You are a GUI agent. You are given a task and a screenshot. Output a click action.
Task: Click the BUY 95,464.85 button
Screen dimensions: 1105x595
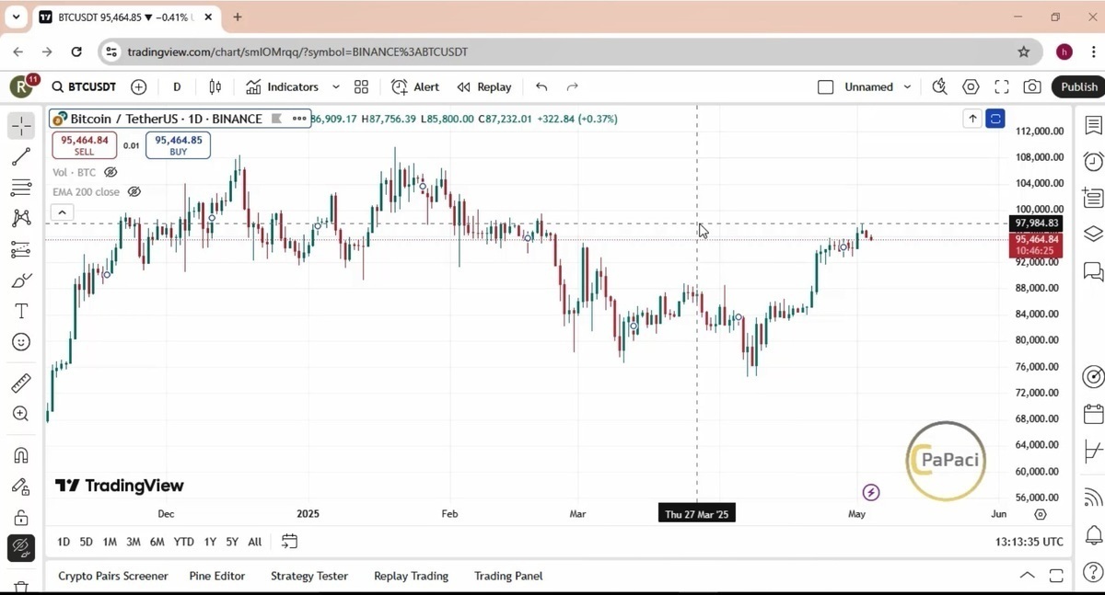point(178,145)
